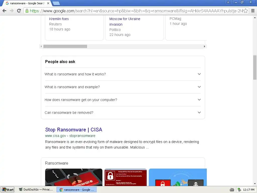Viewport: 257px width, 193px height.
Task: Click the Politico source label
Action: (115, 30)
